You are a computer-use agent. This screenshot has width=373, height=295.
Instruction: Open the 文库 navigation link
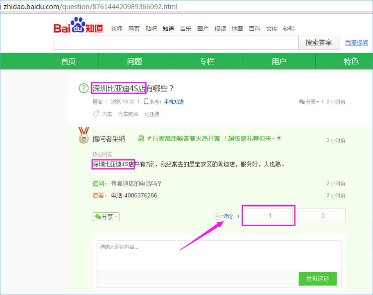(271, 29)
